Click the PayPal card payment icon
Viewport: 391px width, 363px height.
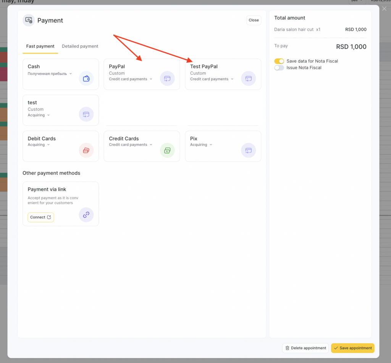click(x=167, y=79)
